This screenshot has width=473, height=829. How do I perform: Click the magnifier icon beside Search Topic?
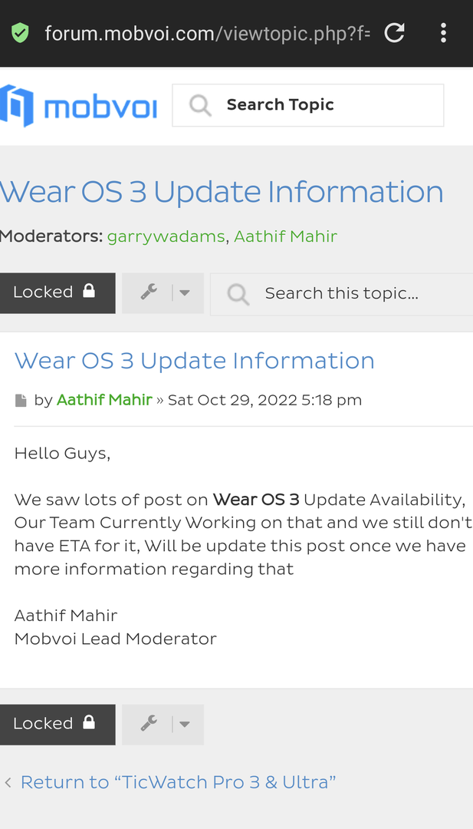[200, 105]
